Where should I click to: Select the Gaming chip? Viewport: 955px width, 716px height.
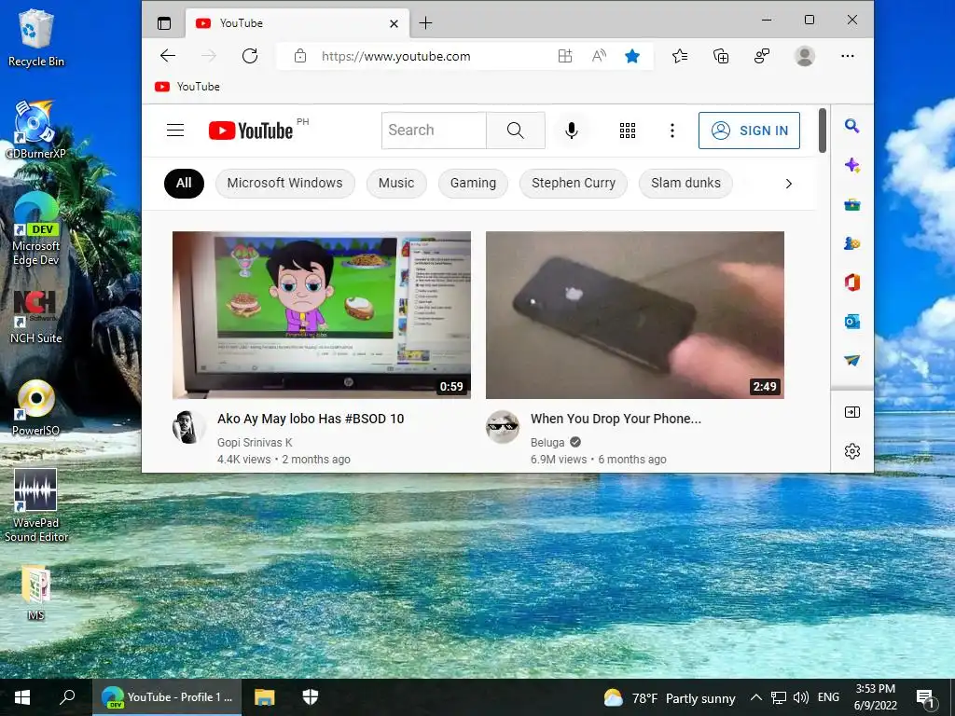[473, 184]
